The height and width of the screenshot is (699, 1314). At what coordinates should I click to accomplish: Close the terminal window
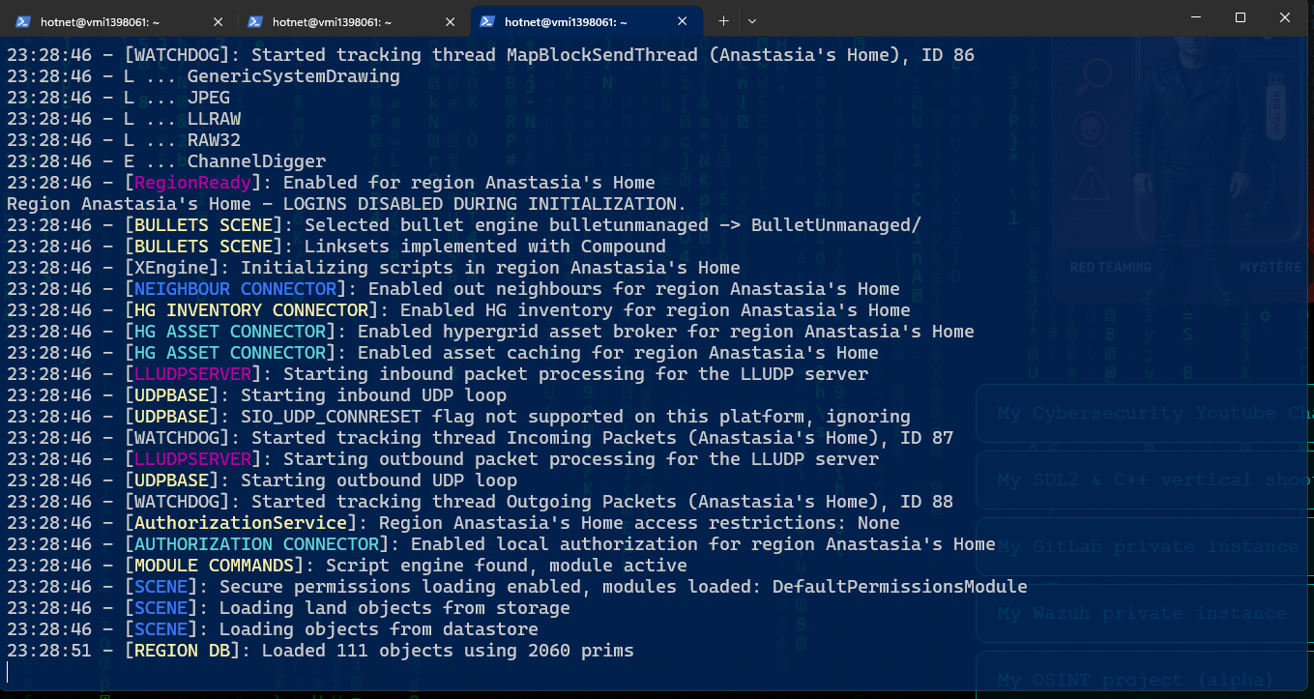click(x=1285, y=17)
